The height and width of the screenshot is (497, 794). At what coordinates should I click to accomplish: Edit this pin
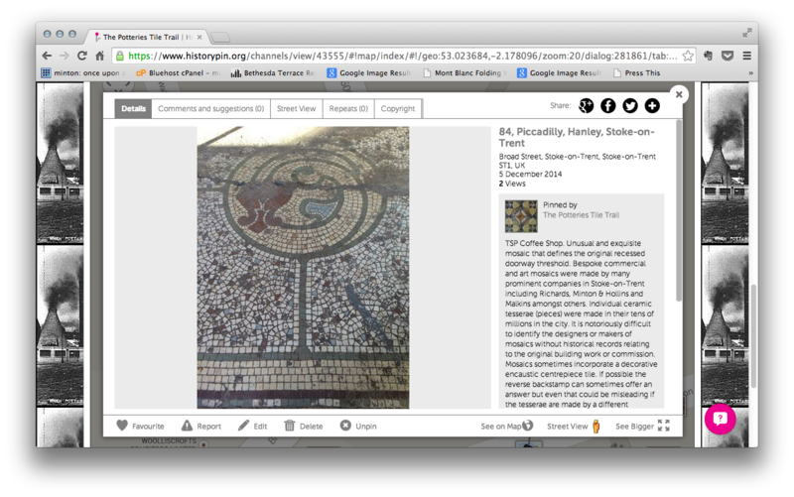[x=252, y=426]
